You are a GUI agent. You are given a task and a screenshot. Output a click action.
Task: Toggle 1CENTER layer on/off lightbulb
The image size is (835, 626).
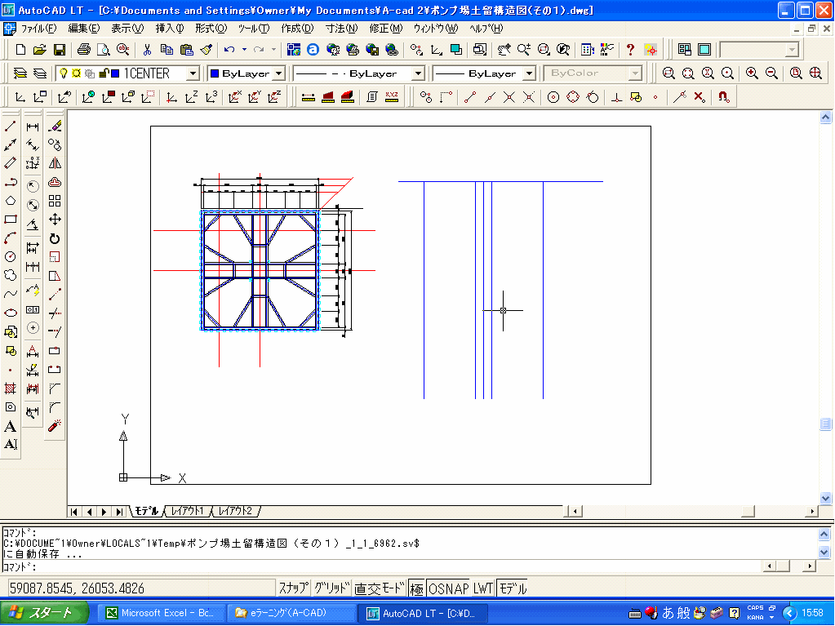pos(64,73)
